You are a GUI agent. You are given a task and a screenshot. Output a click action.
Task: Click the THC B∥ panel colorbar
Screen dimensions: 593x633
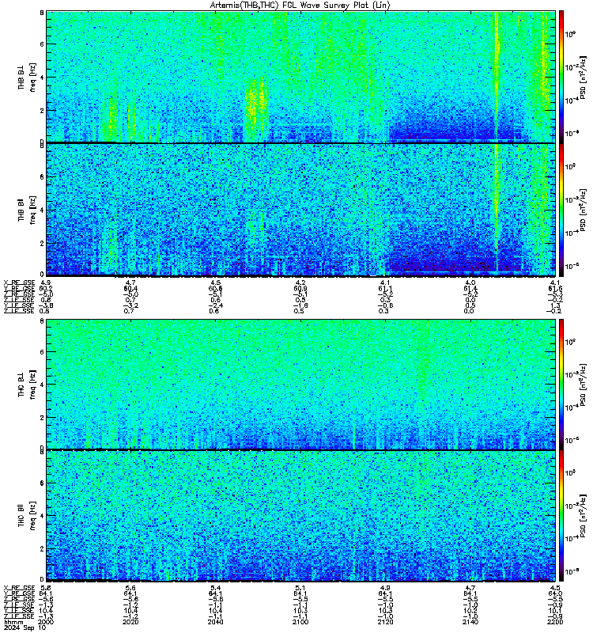coord(561,516)
